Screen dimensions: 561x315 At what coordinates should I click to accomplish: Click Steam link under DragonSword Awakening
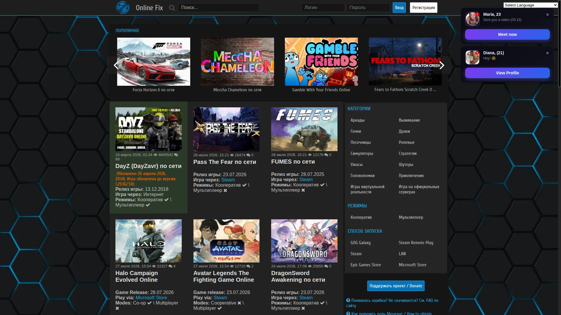point(306,298)
